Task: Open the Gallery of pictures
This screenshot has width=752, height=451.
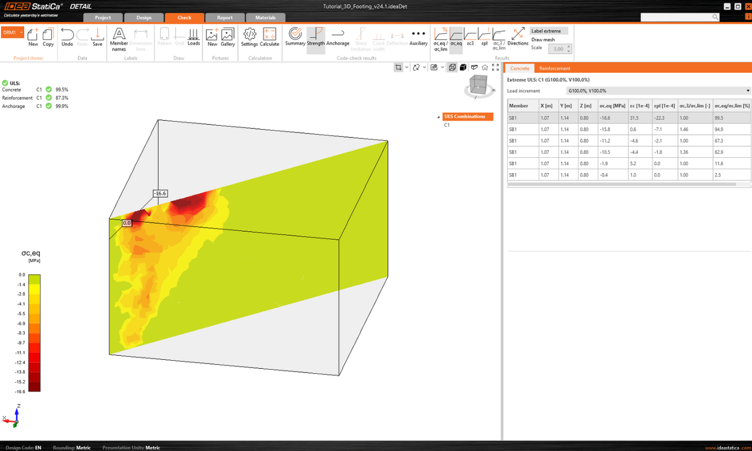Action: [x=228, y=37]
